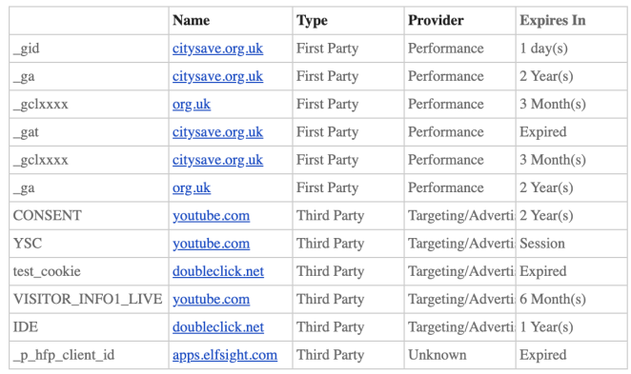The height and width of the screenshot is (374, 631).
Task: Select the _p_hfp_client_id cookie cell
Action: (x=89, y=355)
